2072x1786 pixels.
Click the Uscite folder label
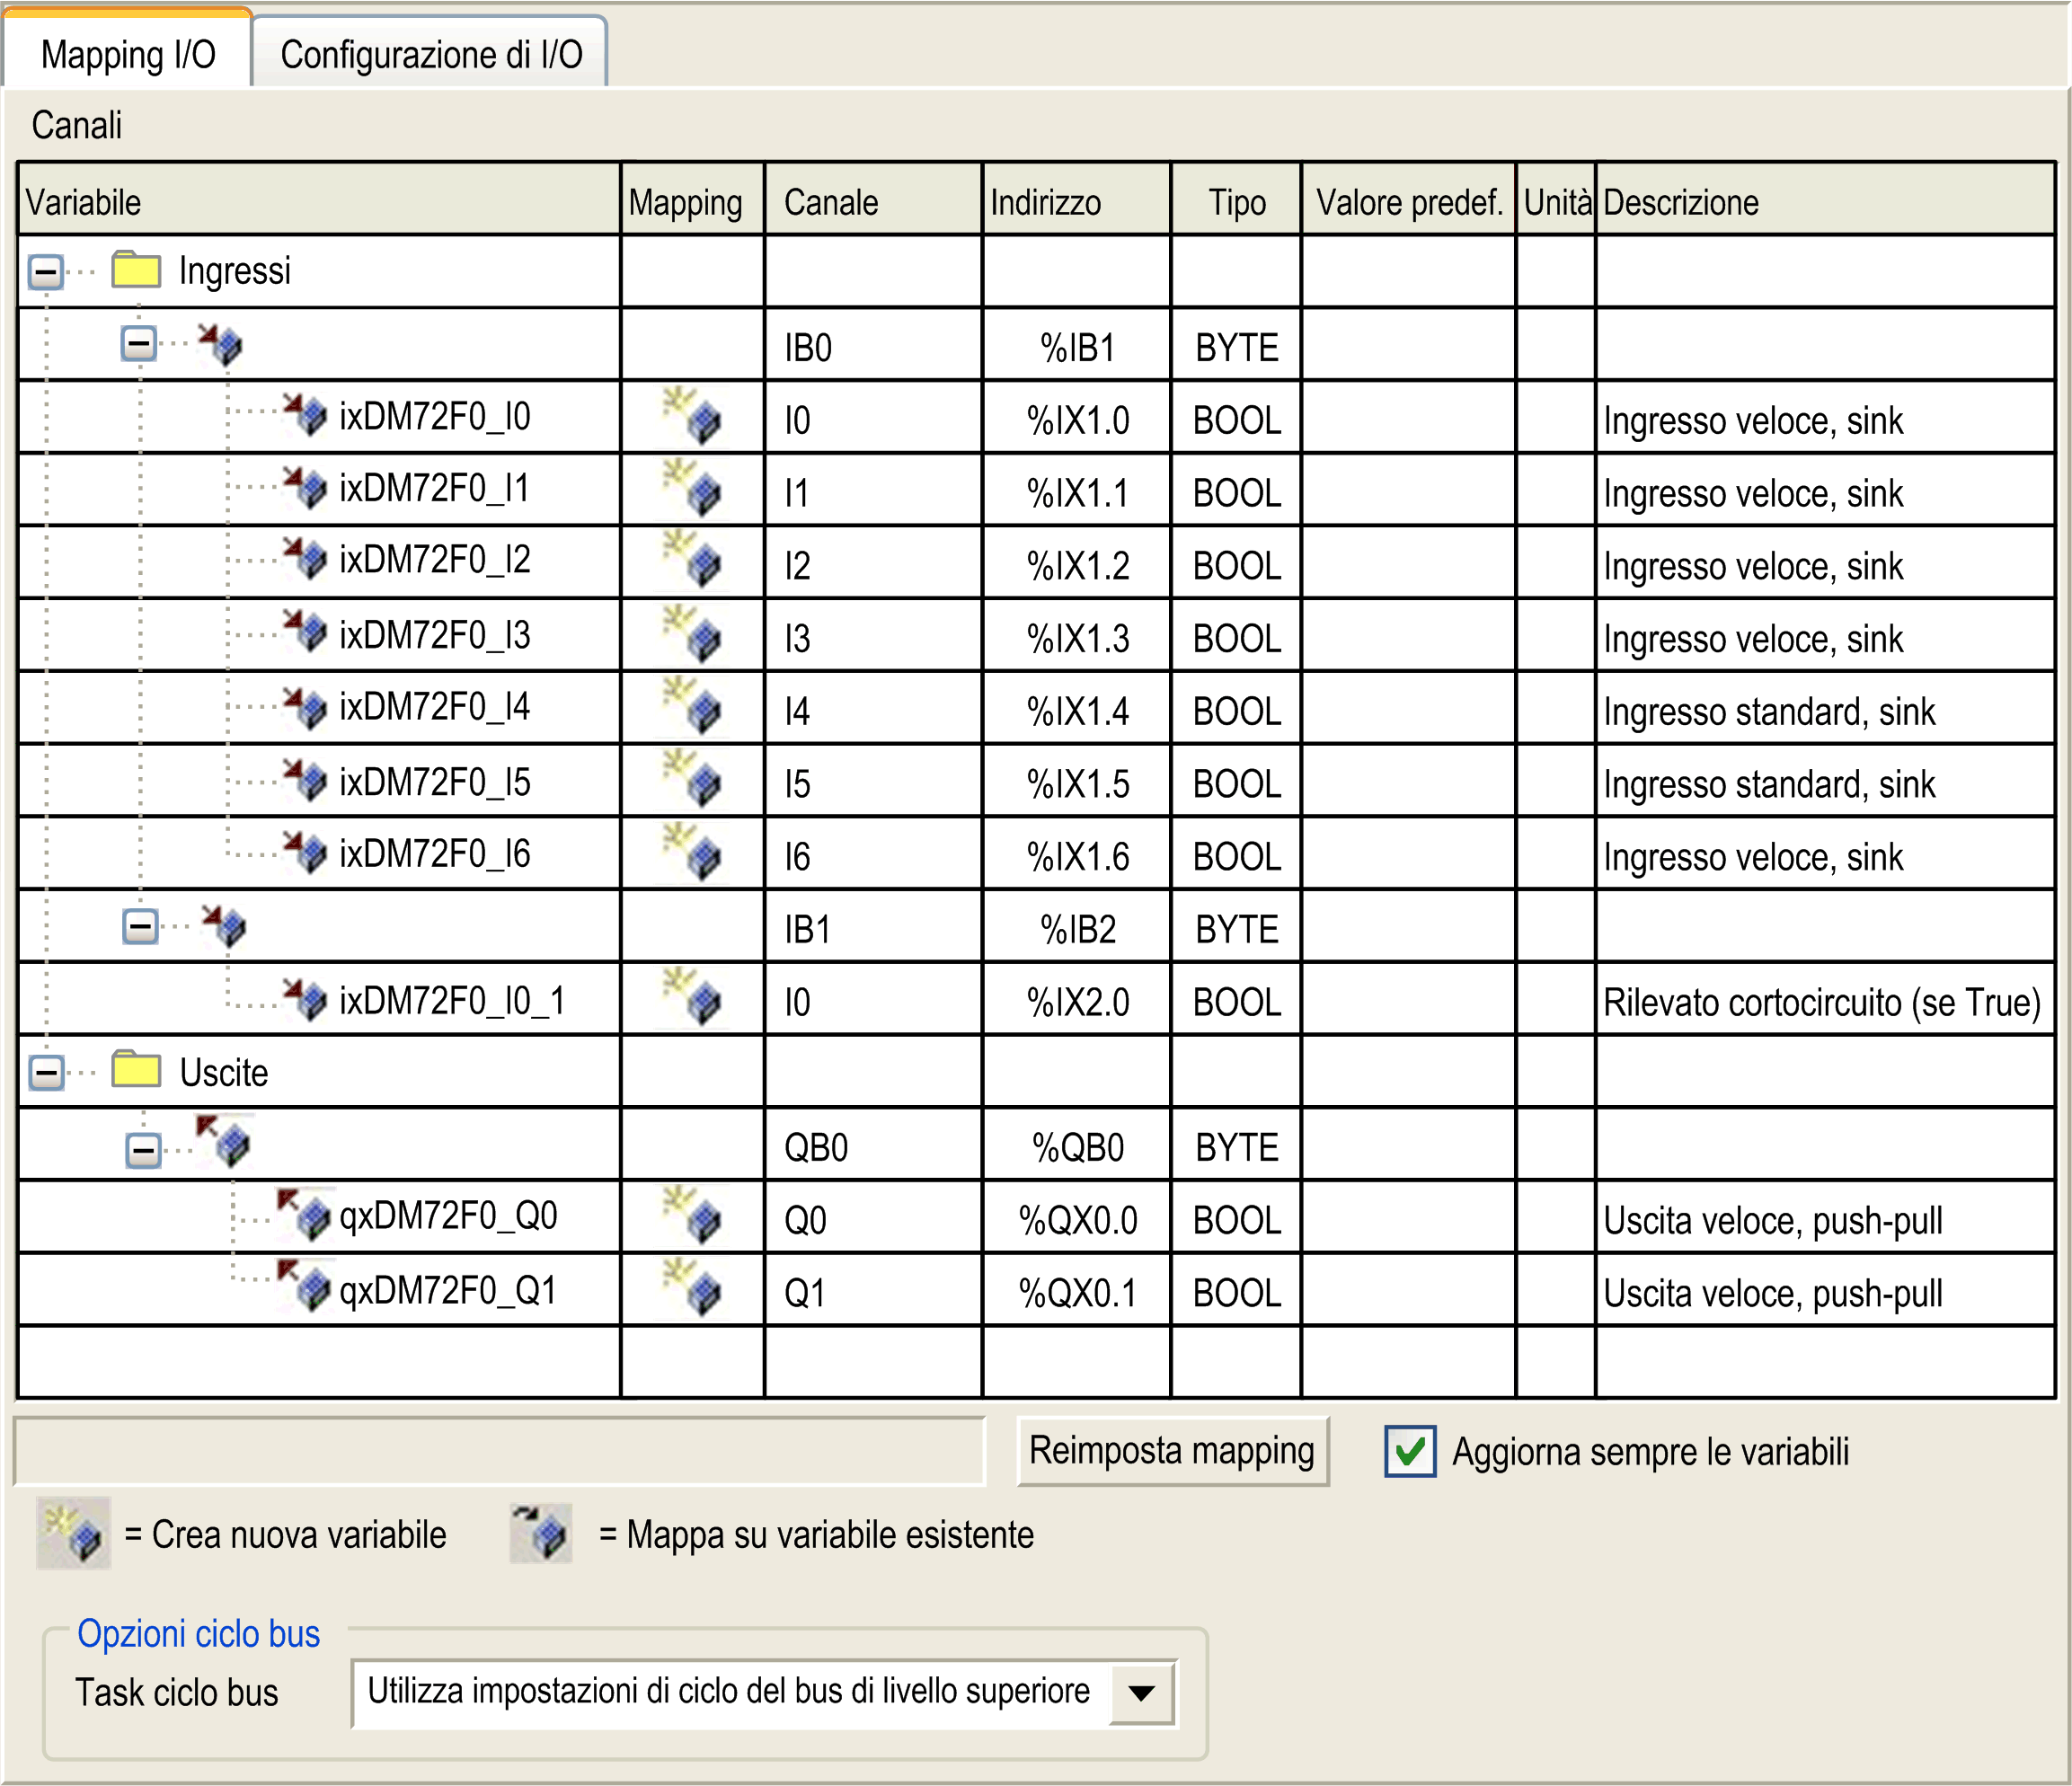point(224,1072)
